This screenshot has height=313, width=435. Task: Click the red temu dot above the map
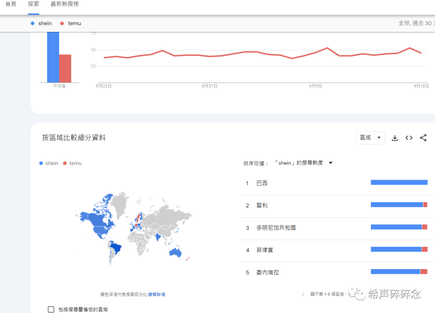point(65,163)
